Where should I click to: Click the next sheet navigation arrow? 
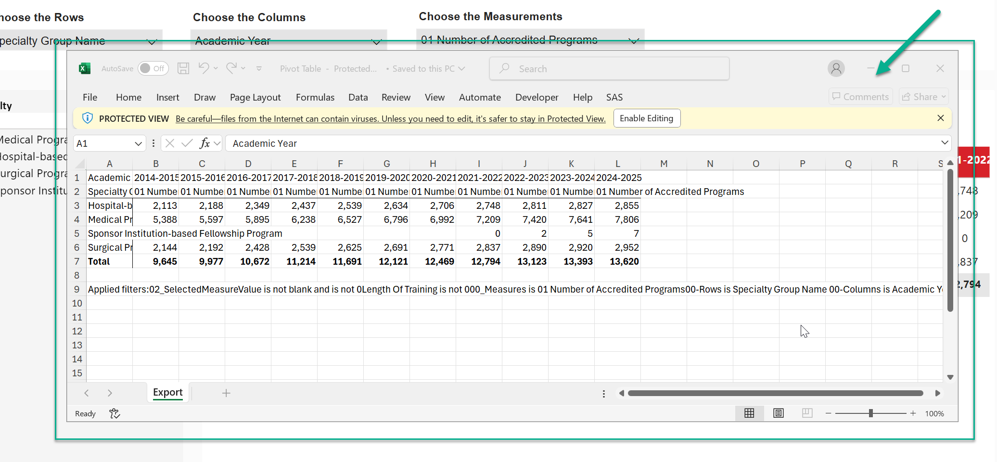(110, 393)
